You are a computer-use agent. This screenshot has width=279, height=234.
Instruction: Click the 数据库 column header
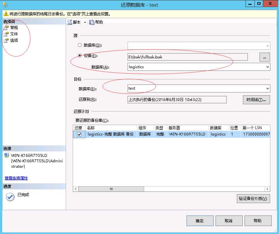coord(219,128)
